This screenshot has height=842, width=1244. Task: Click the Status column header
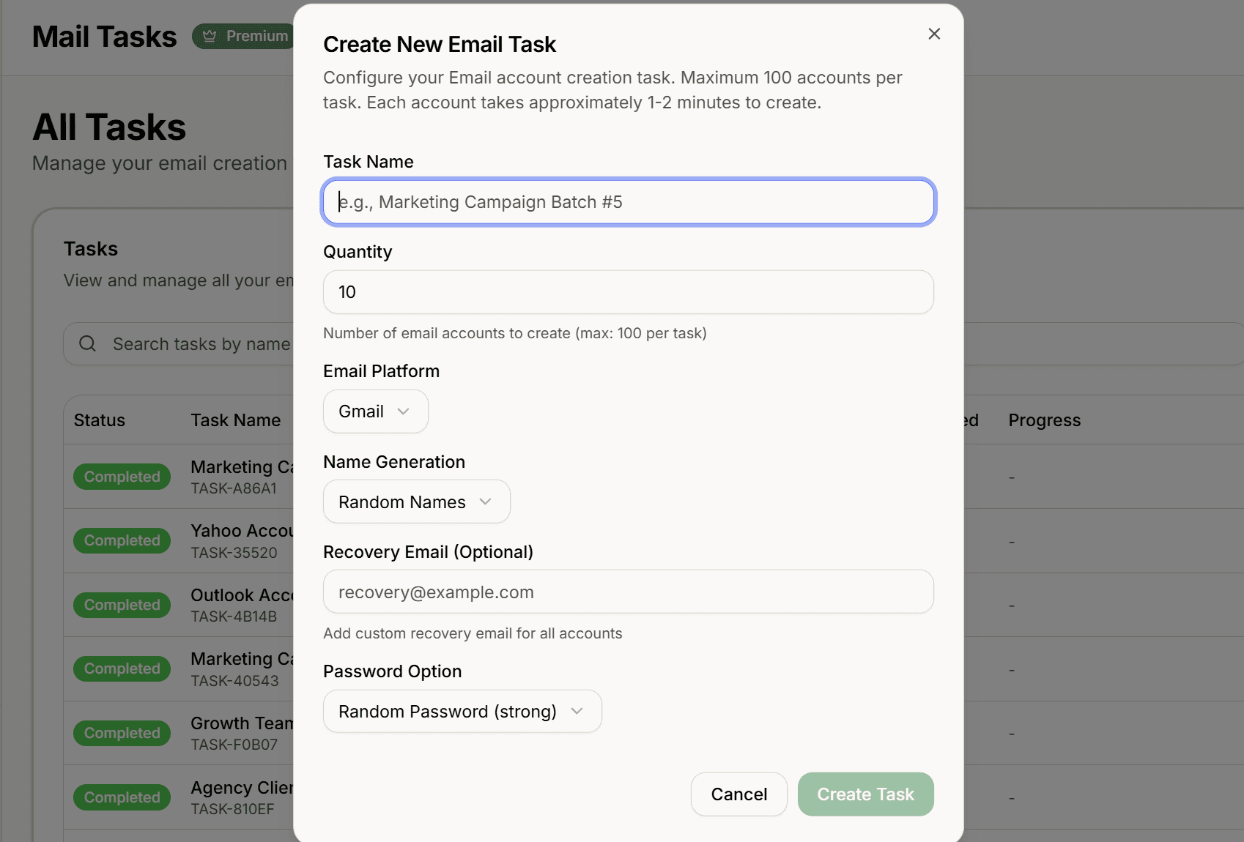(100, 420)
